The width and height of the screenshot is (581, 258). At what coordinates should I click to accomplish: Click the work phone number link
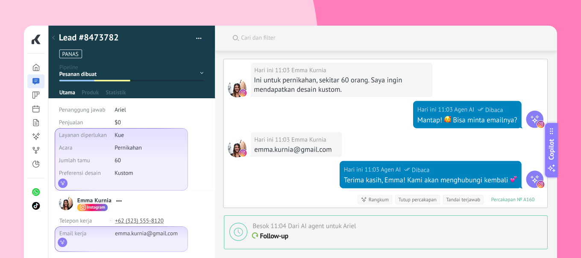click(x=139, y=221)
